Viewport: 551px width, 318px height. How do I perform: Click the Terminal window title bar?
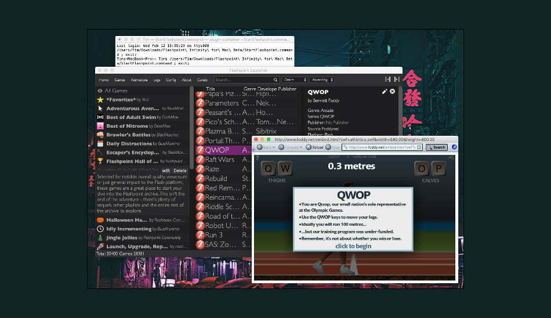pos(205,39)
